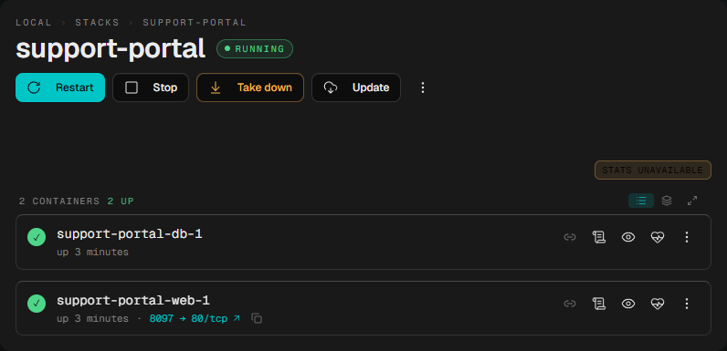Click the link icon on support-portal-db-1
The height and width of the screenshot is (351, 727).
pyautogui.click(x=570, y=237)
